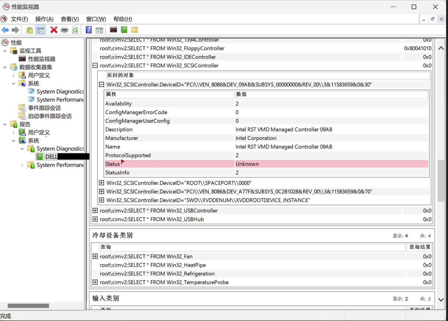Expand the Win32_USBController query row
Screen dimensions: 448x321
point(95,211)
